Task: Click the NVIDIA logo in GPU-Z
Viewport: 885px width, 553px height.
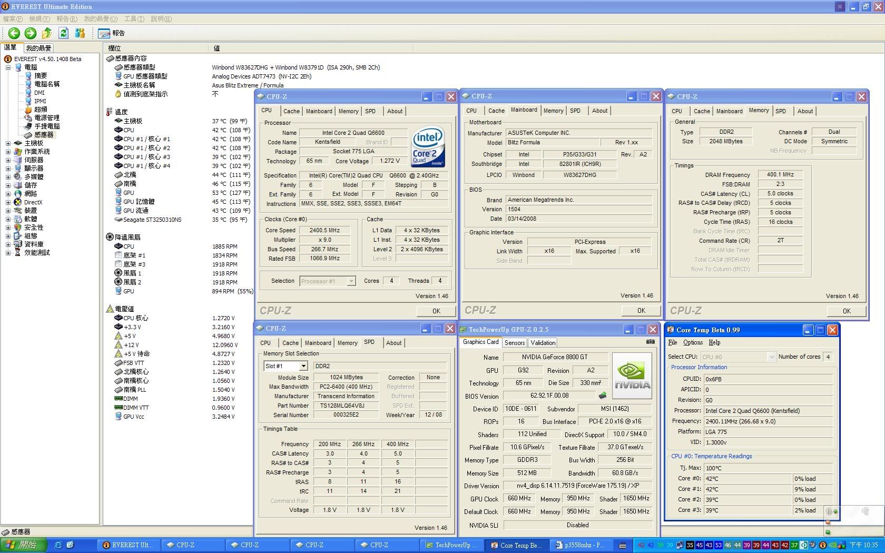Action: (632, 376)
